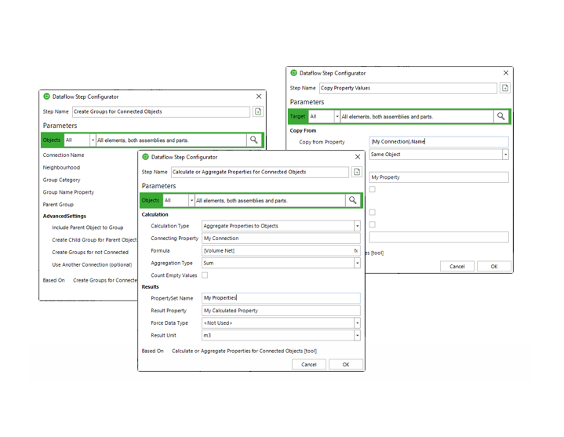This screenshot has height=437, width=564.
Task: Open the Target All dropdown in Copy Property window
Action: point(337,116)
